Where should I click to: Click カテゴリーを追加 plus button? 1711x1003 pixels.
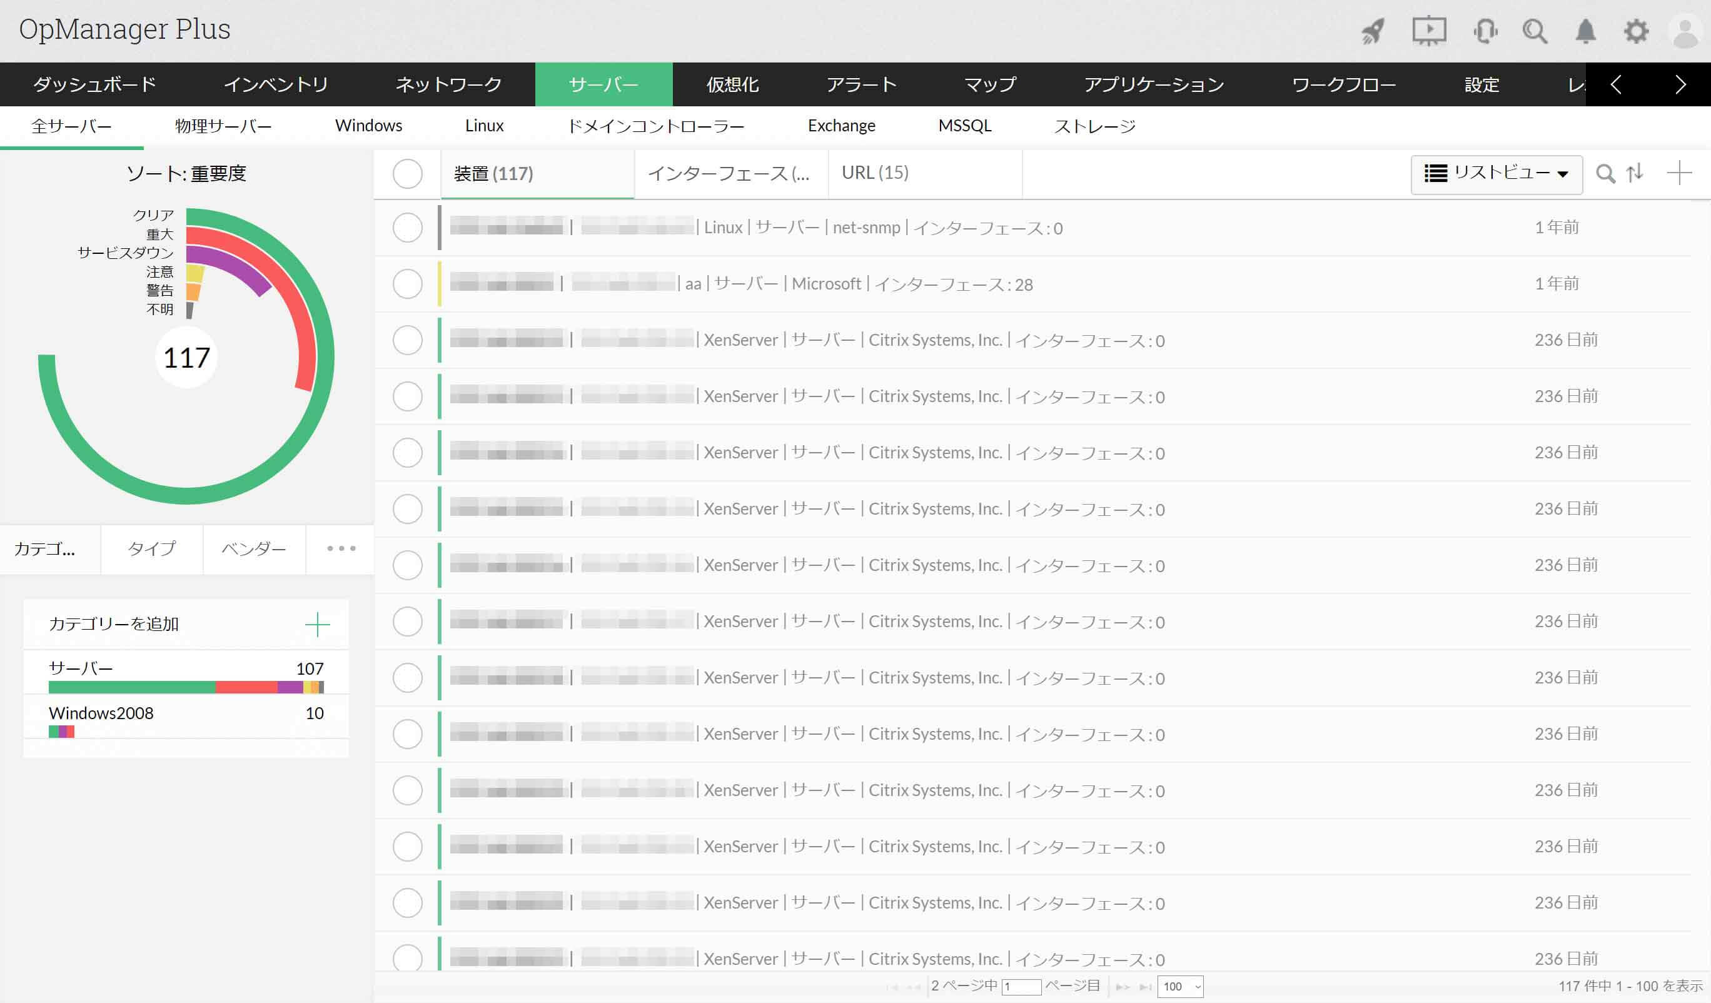pos(317,624)
